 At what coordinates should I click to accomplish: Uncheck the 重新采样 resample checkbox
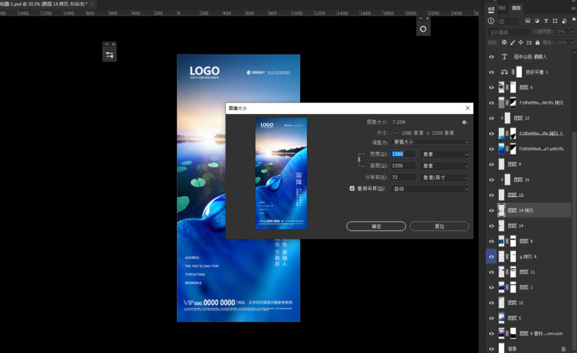point(352,188)
